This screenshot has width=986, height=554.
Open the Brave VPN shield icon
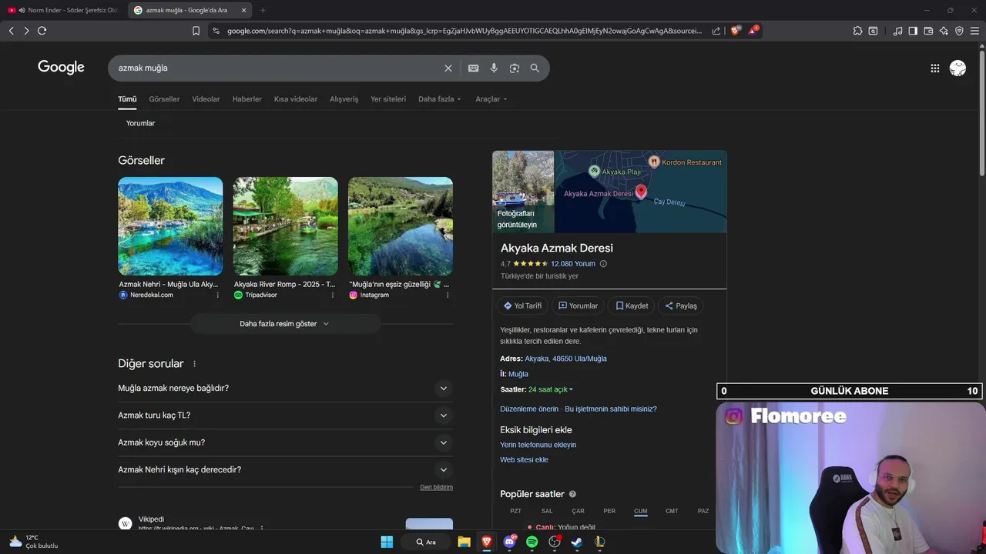click(x=959, y=31)
